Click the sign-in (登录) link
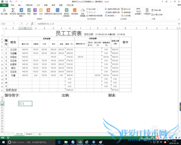The height and width of the screenshot is (145, 181). point(180,5)
